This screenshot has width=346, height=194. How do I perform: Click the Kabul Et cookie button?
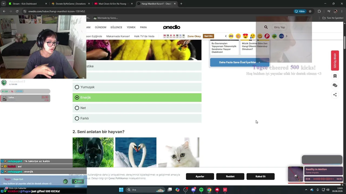261,176
